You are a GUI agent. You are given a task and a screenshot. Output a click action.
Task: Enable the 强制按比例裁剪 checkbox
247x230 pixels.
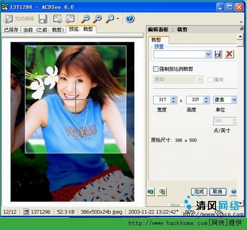155,69
